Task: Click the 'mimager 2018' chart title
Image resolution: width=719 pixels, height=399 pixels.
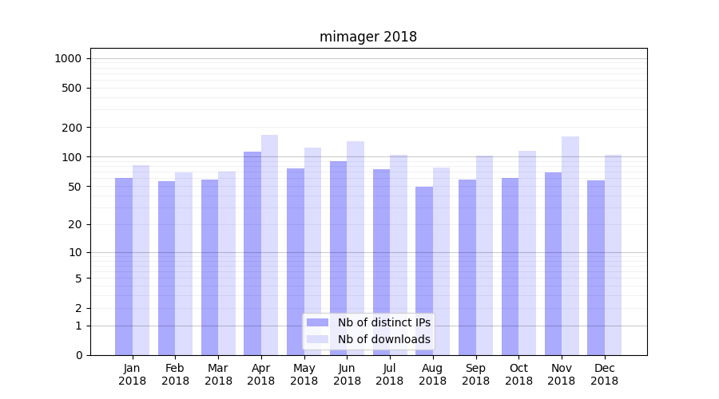Action: point(368,37)
